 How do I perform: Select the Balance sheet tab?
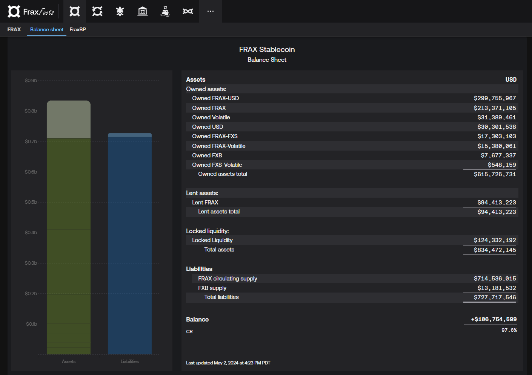click(47, 29)
